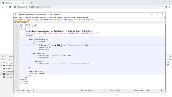Image resolution: width=172 pixels, height=97 pixels.
Task: Click the Monitoring eye icon in toolbar
Action: point(77,20)
